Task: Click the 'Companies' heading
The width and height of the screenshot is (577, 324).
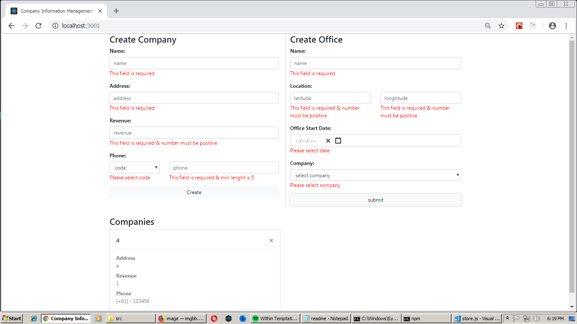Action: 132,222
